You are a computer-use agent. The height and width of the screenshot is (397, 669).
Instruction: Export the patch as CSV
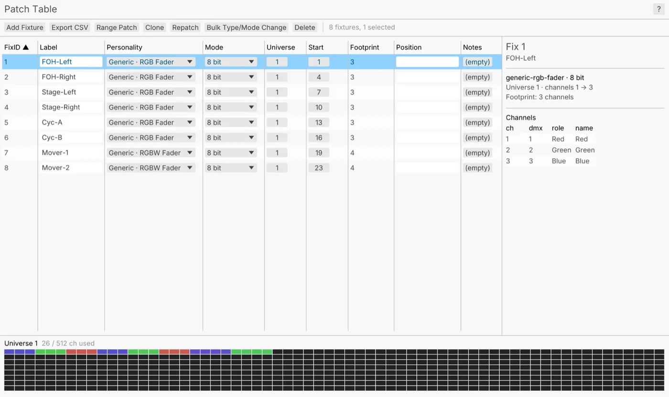[70, 27]
